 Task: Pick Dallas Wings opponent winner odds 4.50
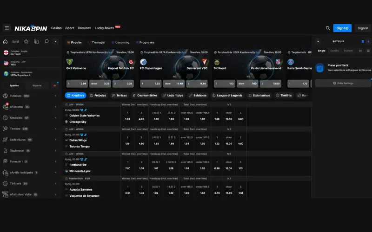141,141
